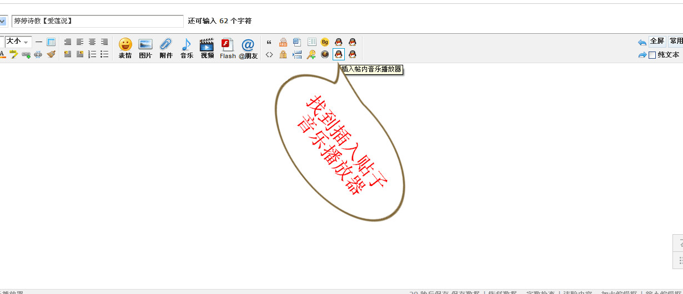The image size is (683, 294).
Task: Insert a bulleted list
Action: tap(104, 54)
